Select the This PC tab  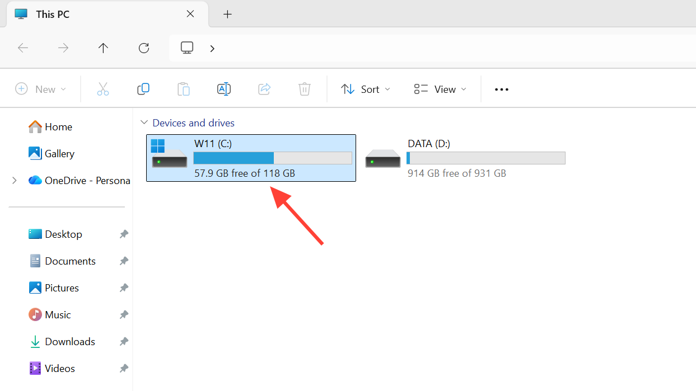pyautogui.click(x=106, y=14)
